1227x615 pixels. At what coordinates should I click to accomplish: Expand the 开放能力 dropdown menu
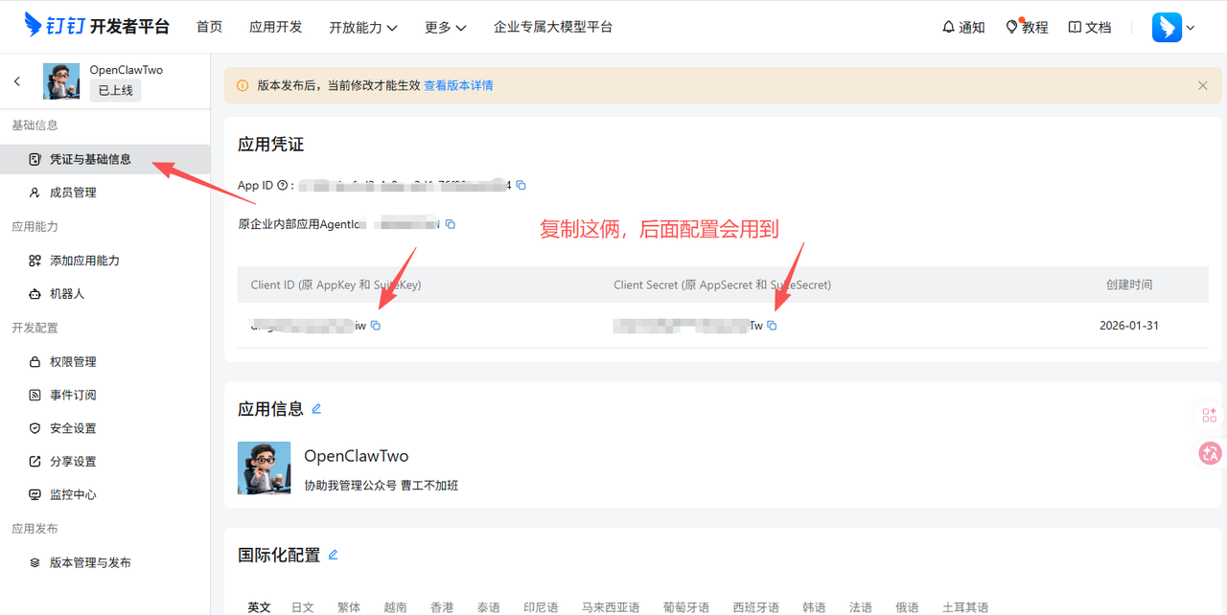(x=362, y=27)
